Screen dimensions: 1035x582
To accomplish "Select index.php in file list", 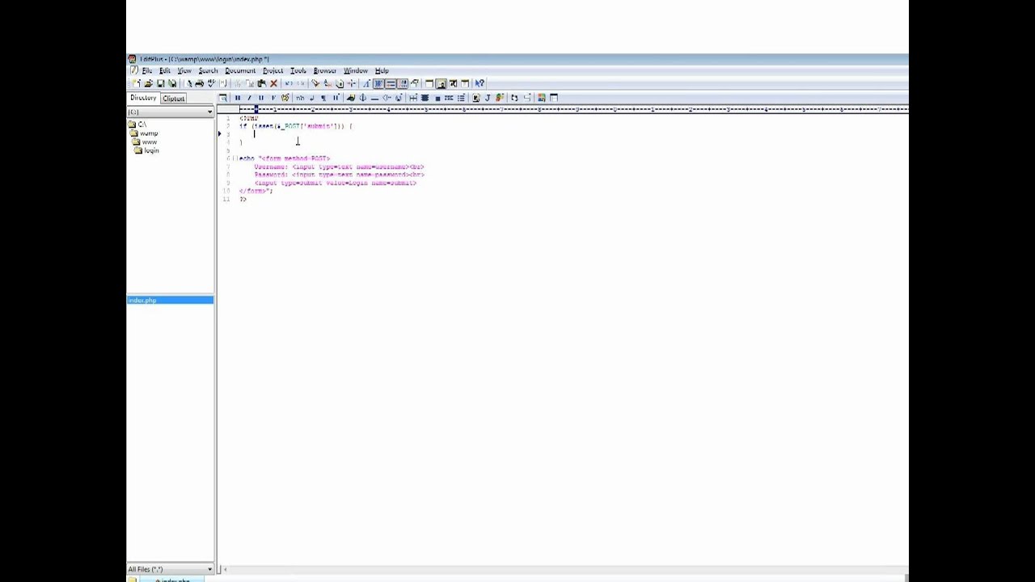I will pos(170,301).
